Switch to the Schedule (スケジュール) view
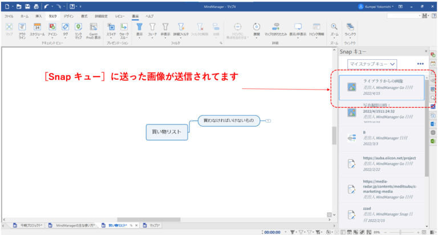The height and width of the screenshot is (235, 438). coord(37,29)
